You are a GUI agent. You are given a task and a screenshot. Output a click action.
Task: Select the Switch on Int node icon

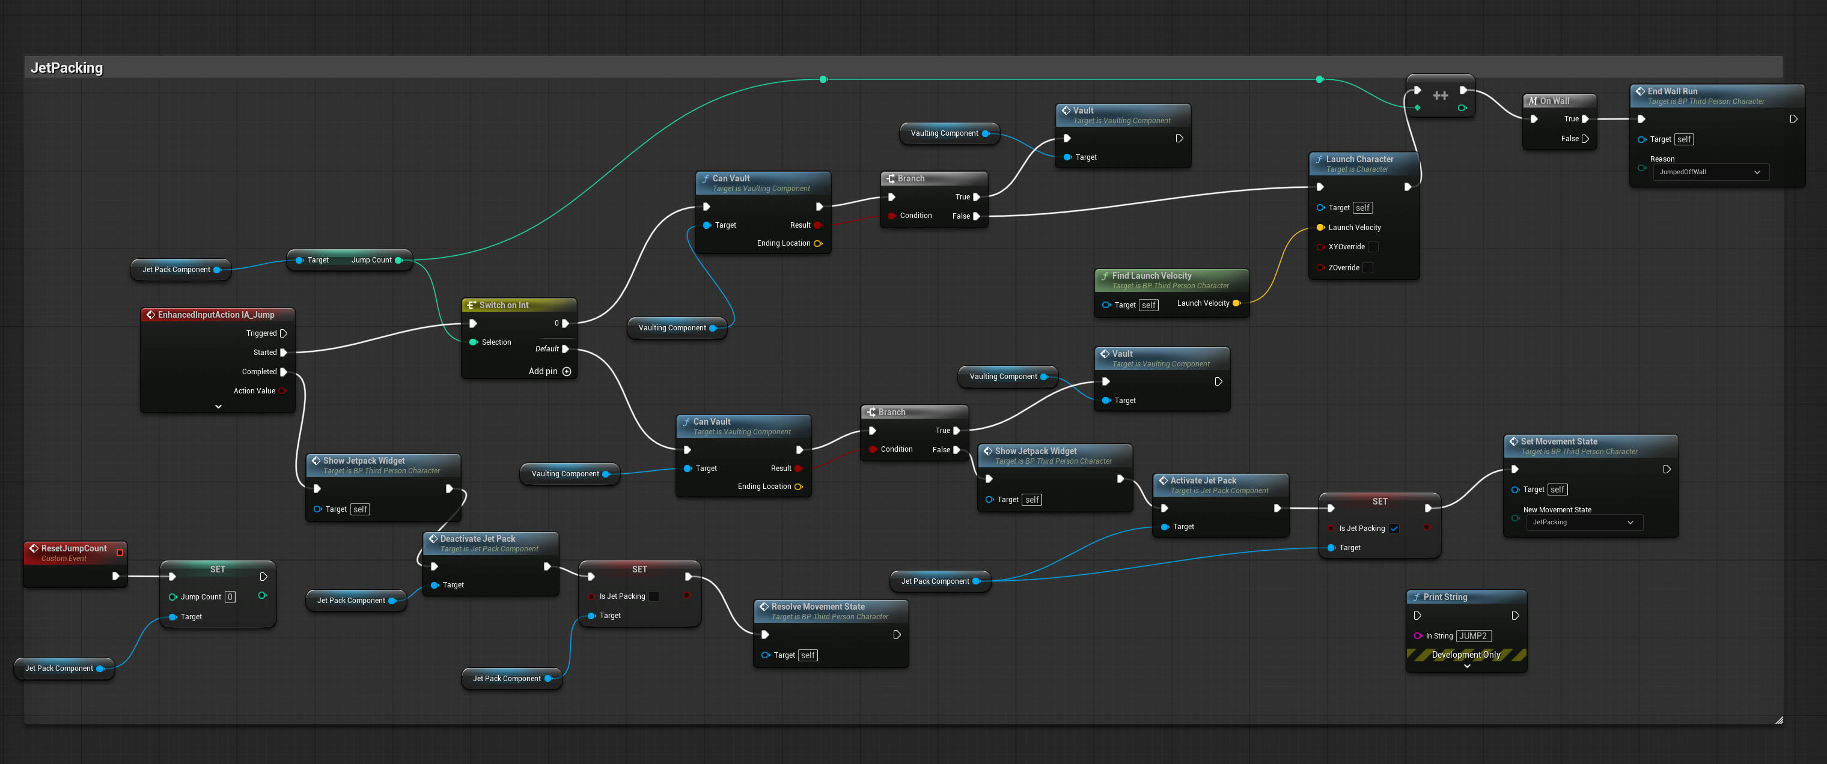472,305
